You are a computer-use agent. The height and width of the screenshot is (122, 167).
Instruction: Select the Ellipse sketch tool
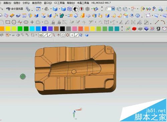pos(26,22)
